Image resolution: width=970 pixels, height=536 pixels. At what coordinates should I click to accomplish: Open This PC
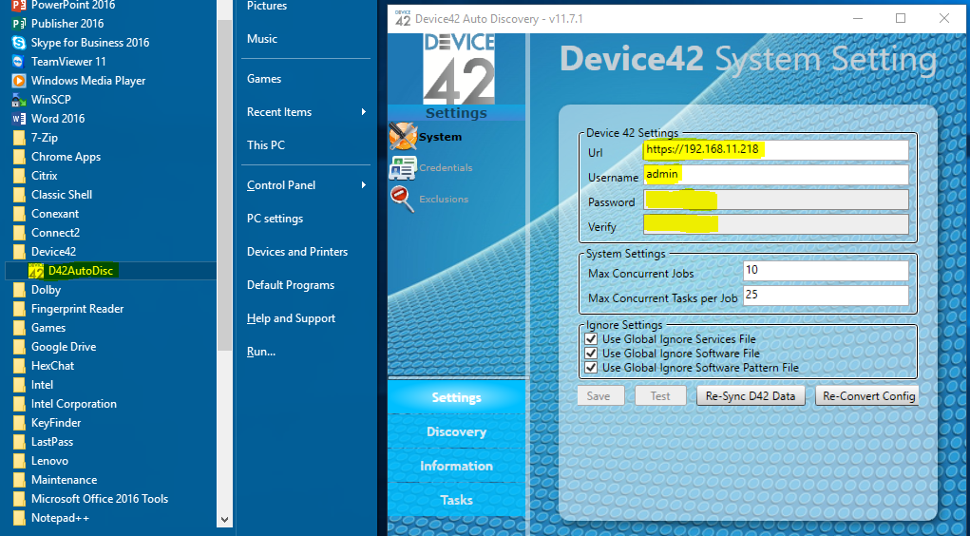point(266,145)
